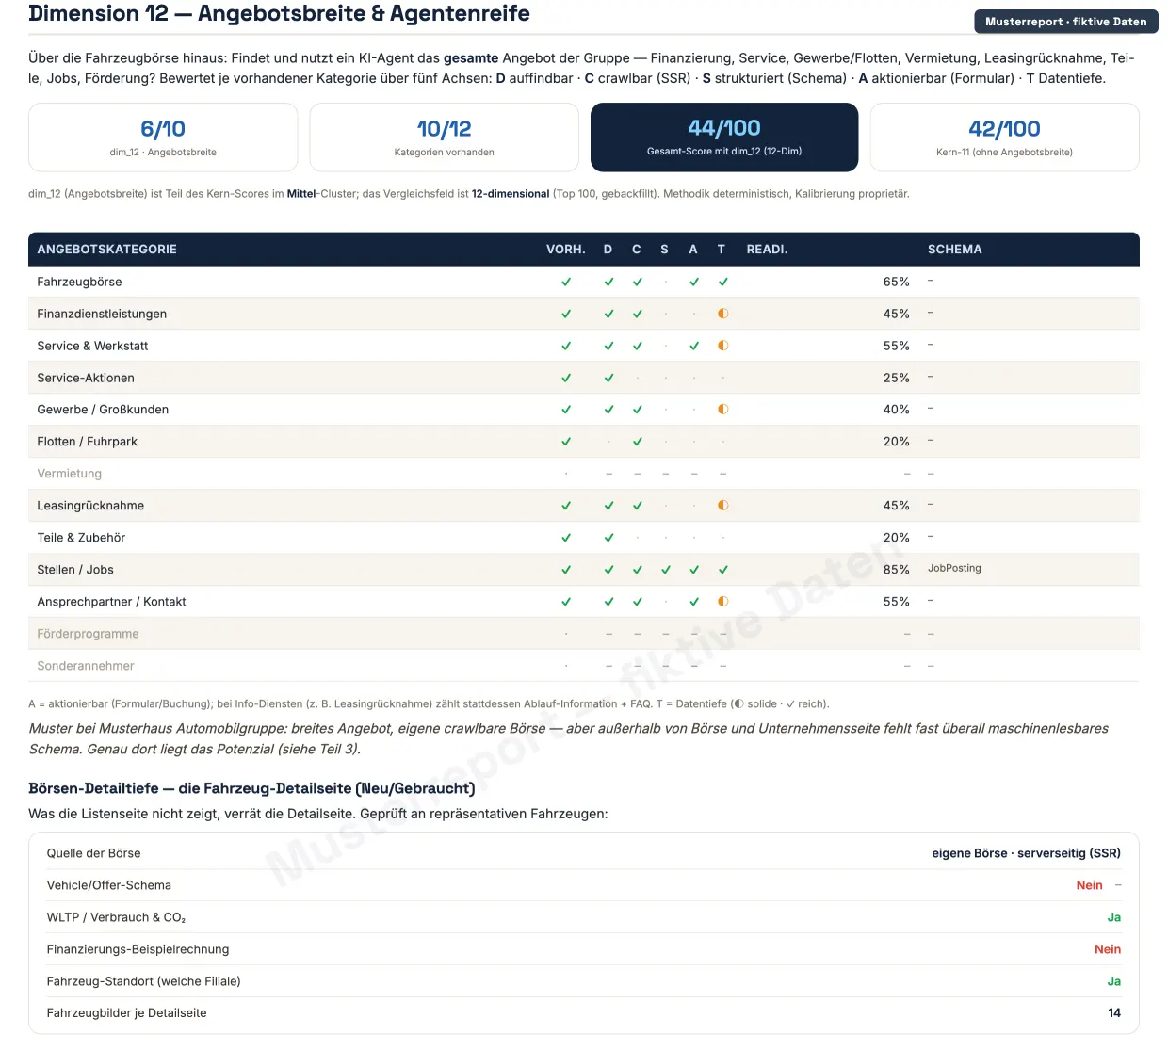This screenshot has width=1168, height=1051.
Task: Click the Förderprogramme row label
Action: point(88,634)
